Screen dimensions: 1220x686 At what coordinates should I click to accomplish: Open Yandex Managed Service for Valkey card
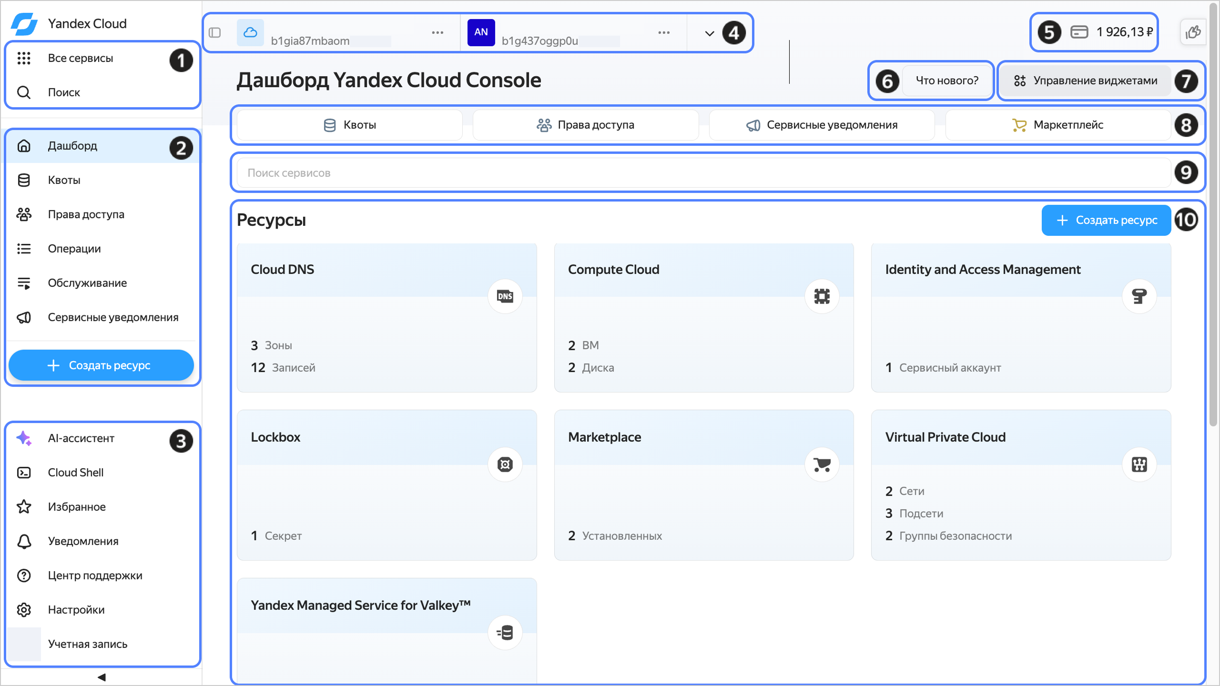coord(361,605)
